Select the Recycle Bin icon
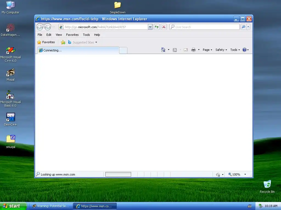 click(x=267, y=186)
